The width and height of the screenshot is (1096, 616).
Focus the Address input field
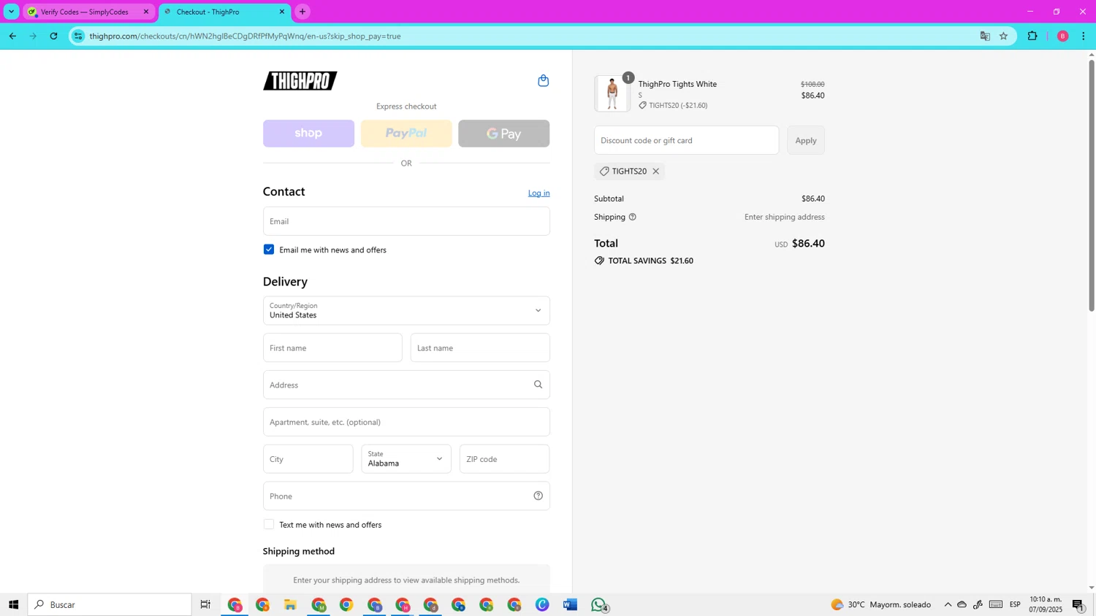(406, 385)
